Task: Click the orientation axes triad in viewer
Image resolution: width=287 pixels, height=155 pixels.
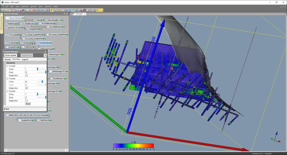Action: click(276, 137)
